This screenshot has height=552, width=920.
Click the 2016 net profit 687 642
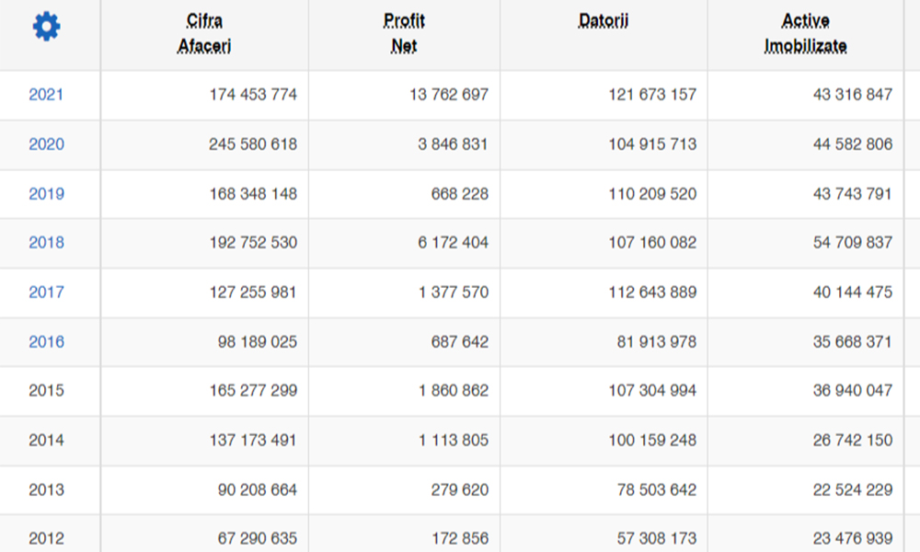(459, 341)
